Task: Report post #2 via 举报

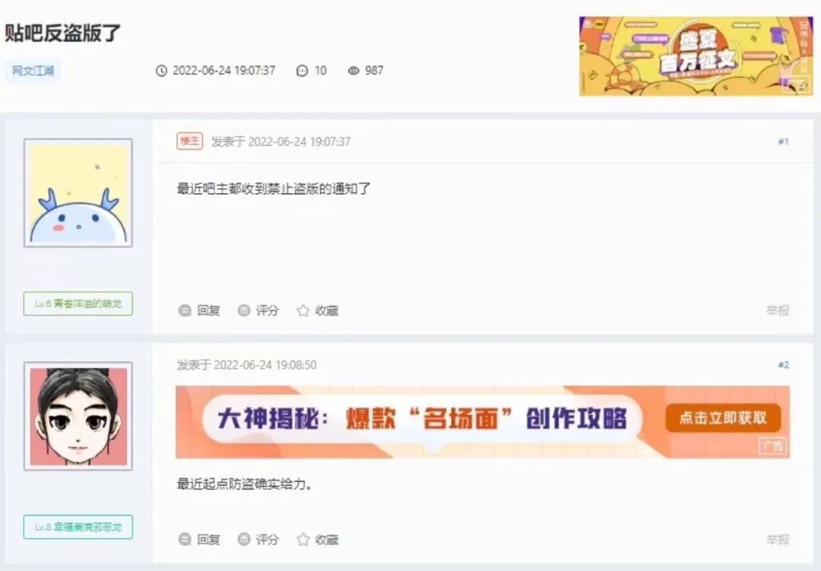Action: point(778,540)
